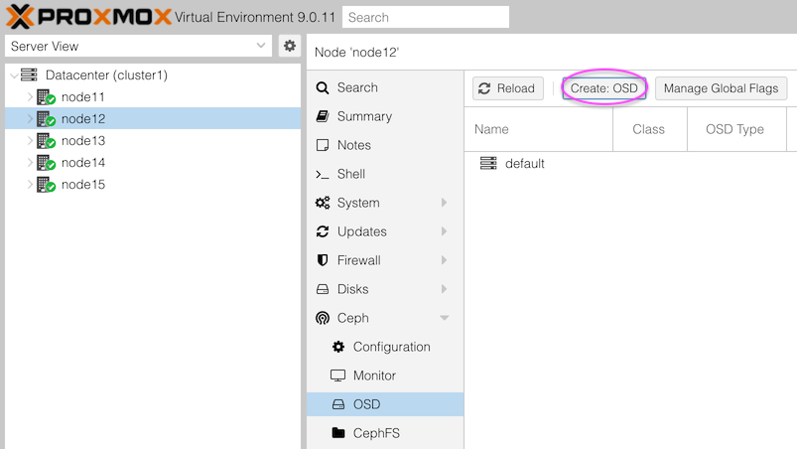Collapse the Datacenter (cluster1) tree

pos(13,75)
